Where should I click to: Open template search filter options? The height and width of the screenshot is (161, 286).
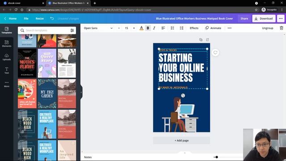coord(72,30)
